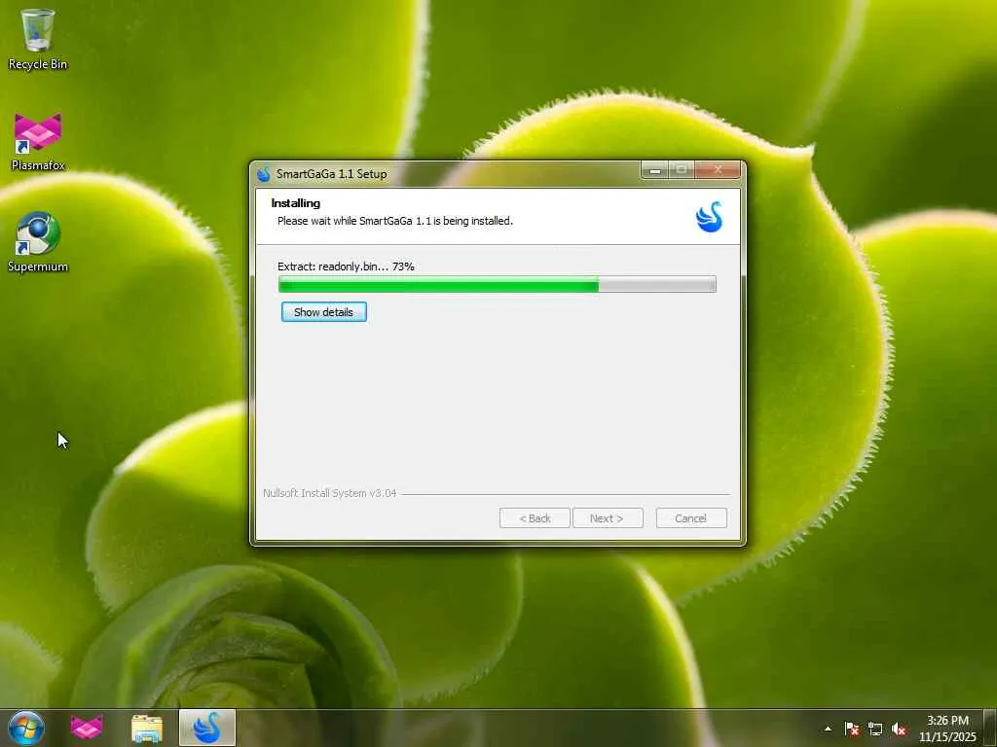Open the clock showing 3:26 PM

947,728
